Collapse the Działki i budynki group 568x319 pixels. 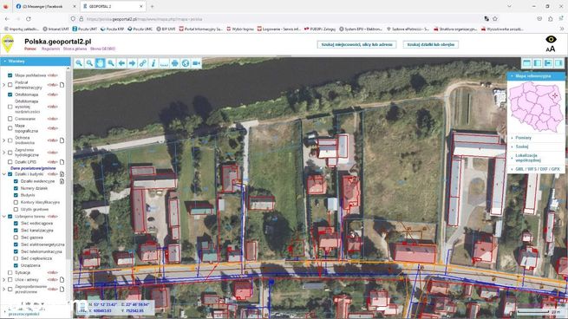pyautogui.click(x=4, y=174)
